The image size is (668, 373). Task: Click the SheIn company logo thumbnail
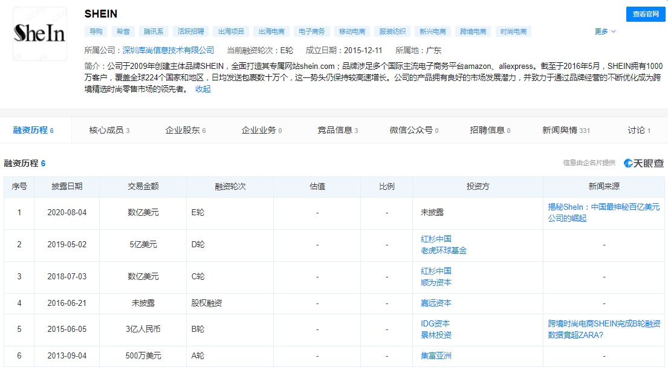40,34
